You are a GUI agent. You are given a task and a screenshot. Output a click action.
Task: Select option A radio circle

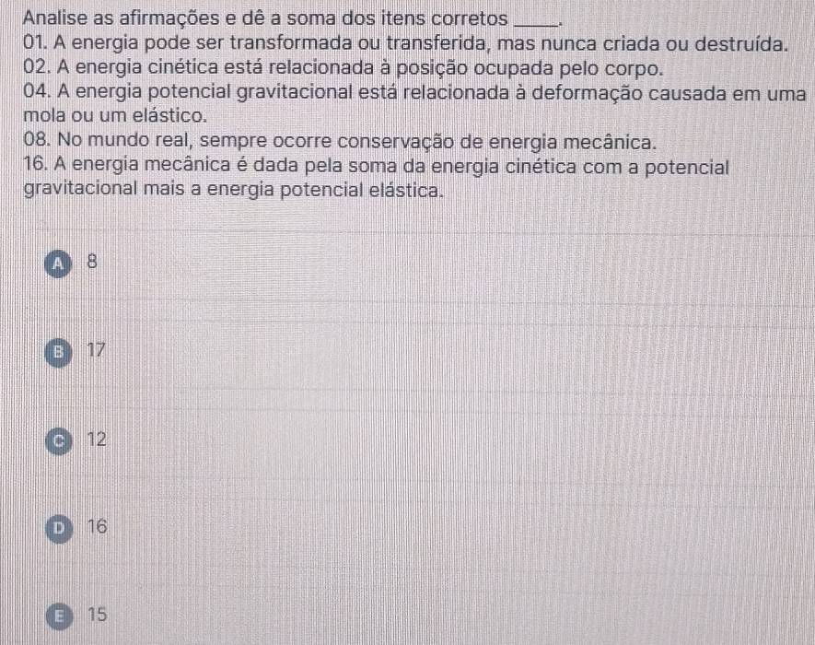(x=59, y=264)
